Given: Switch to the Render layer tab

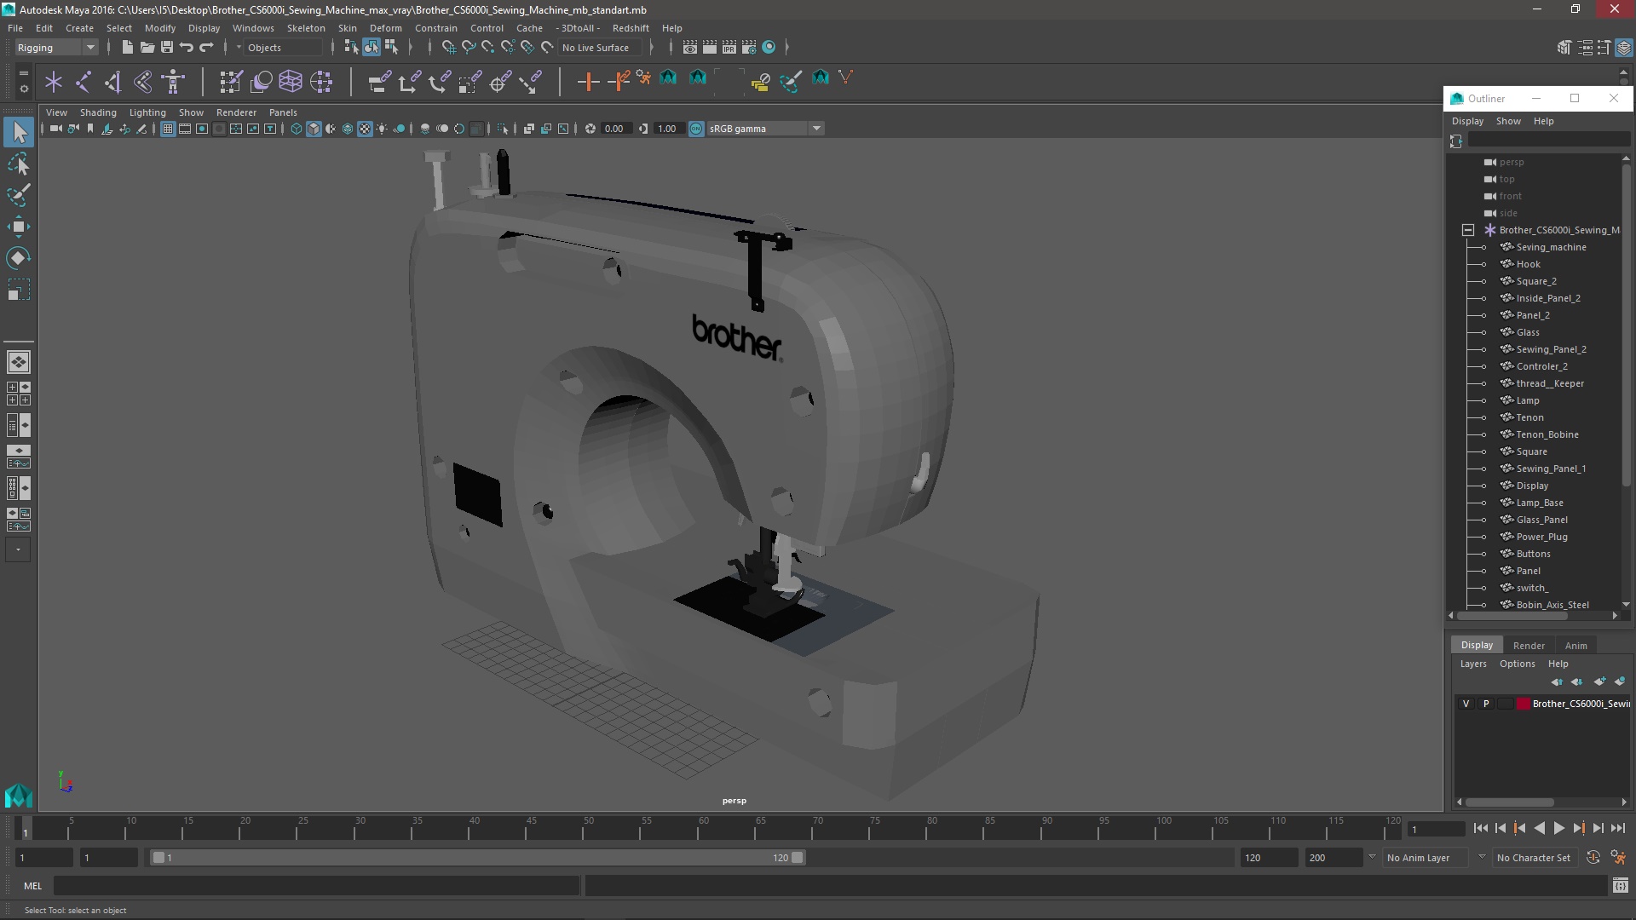Looking at the screenshot, I should pos(1529,646).
